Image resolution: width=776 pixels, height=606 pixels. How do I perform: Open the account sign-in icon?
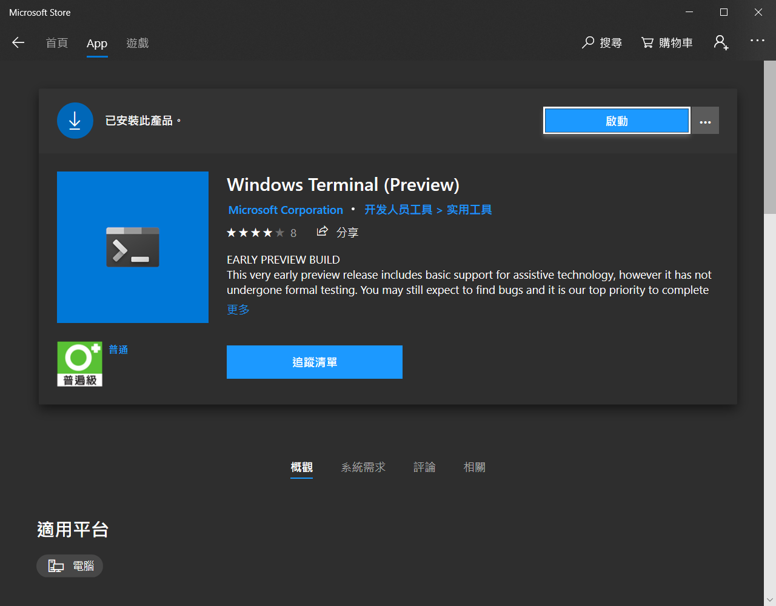721,42
